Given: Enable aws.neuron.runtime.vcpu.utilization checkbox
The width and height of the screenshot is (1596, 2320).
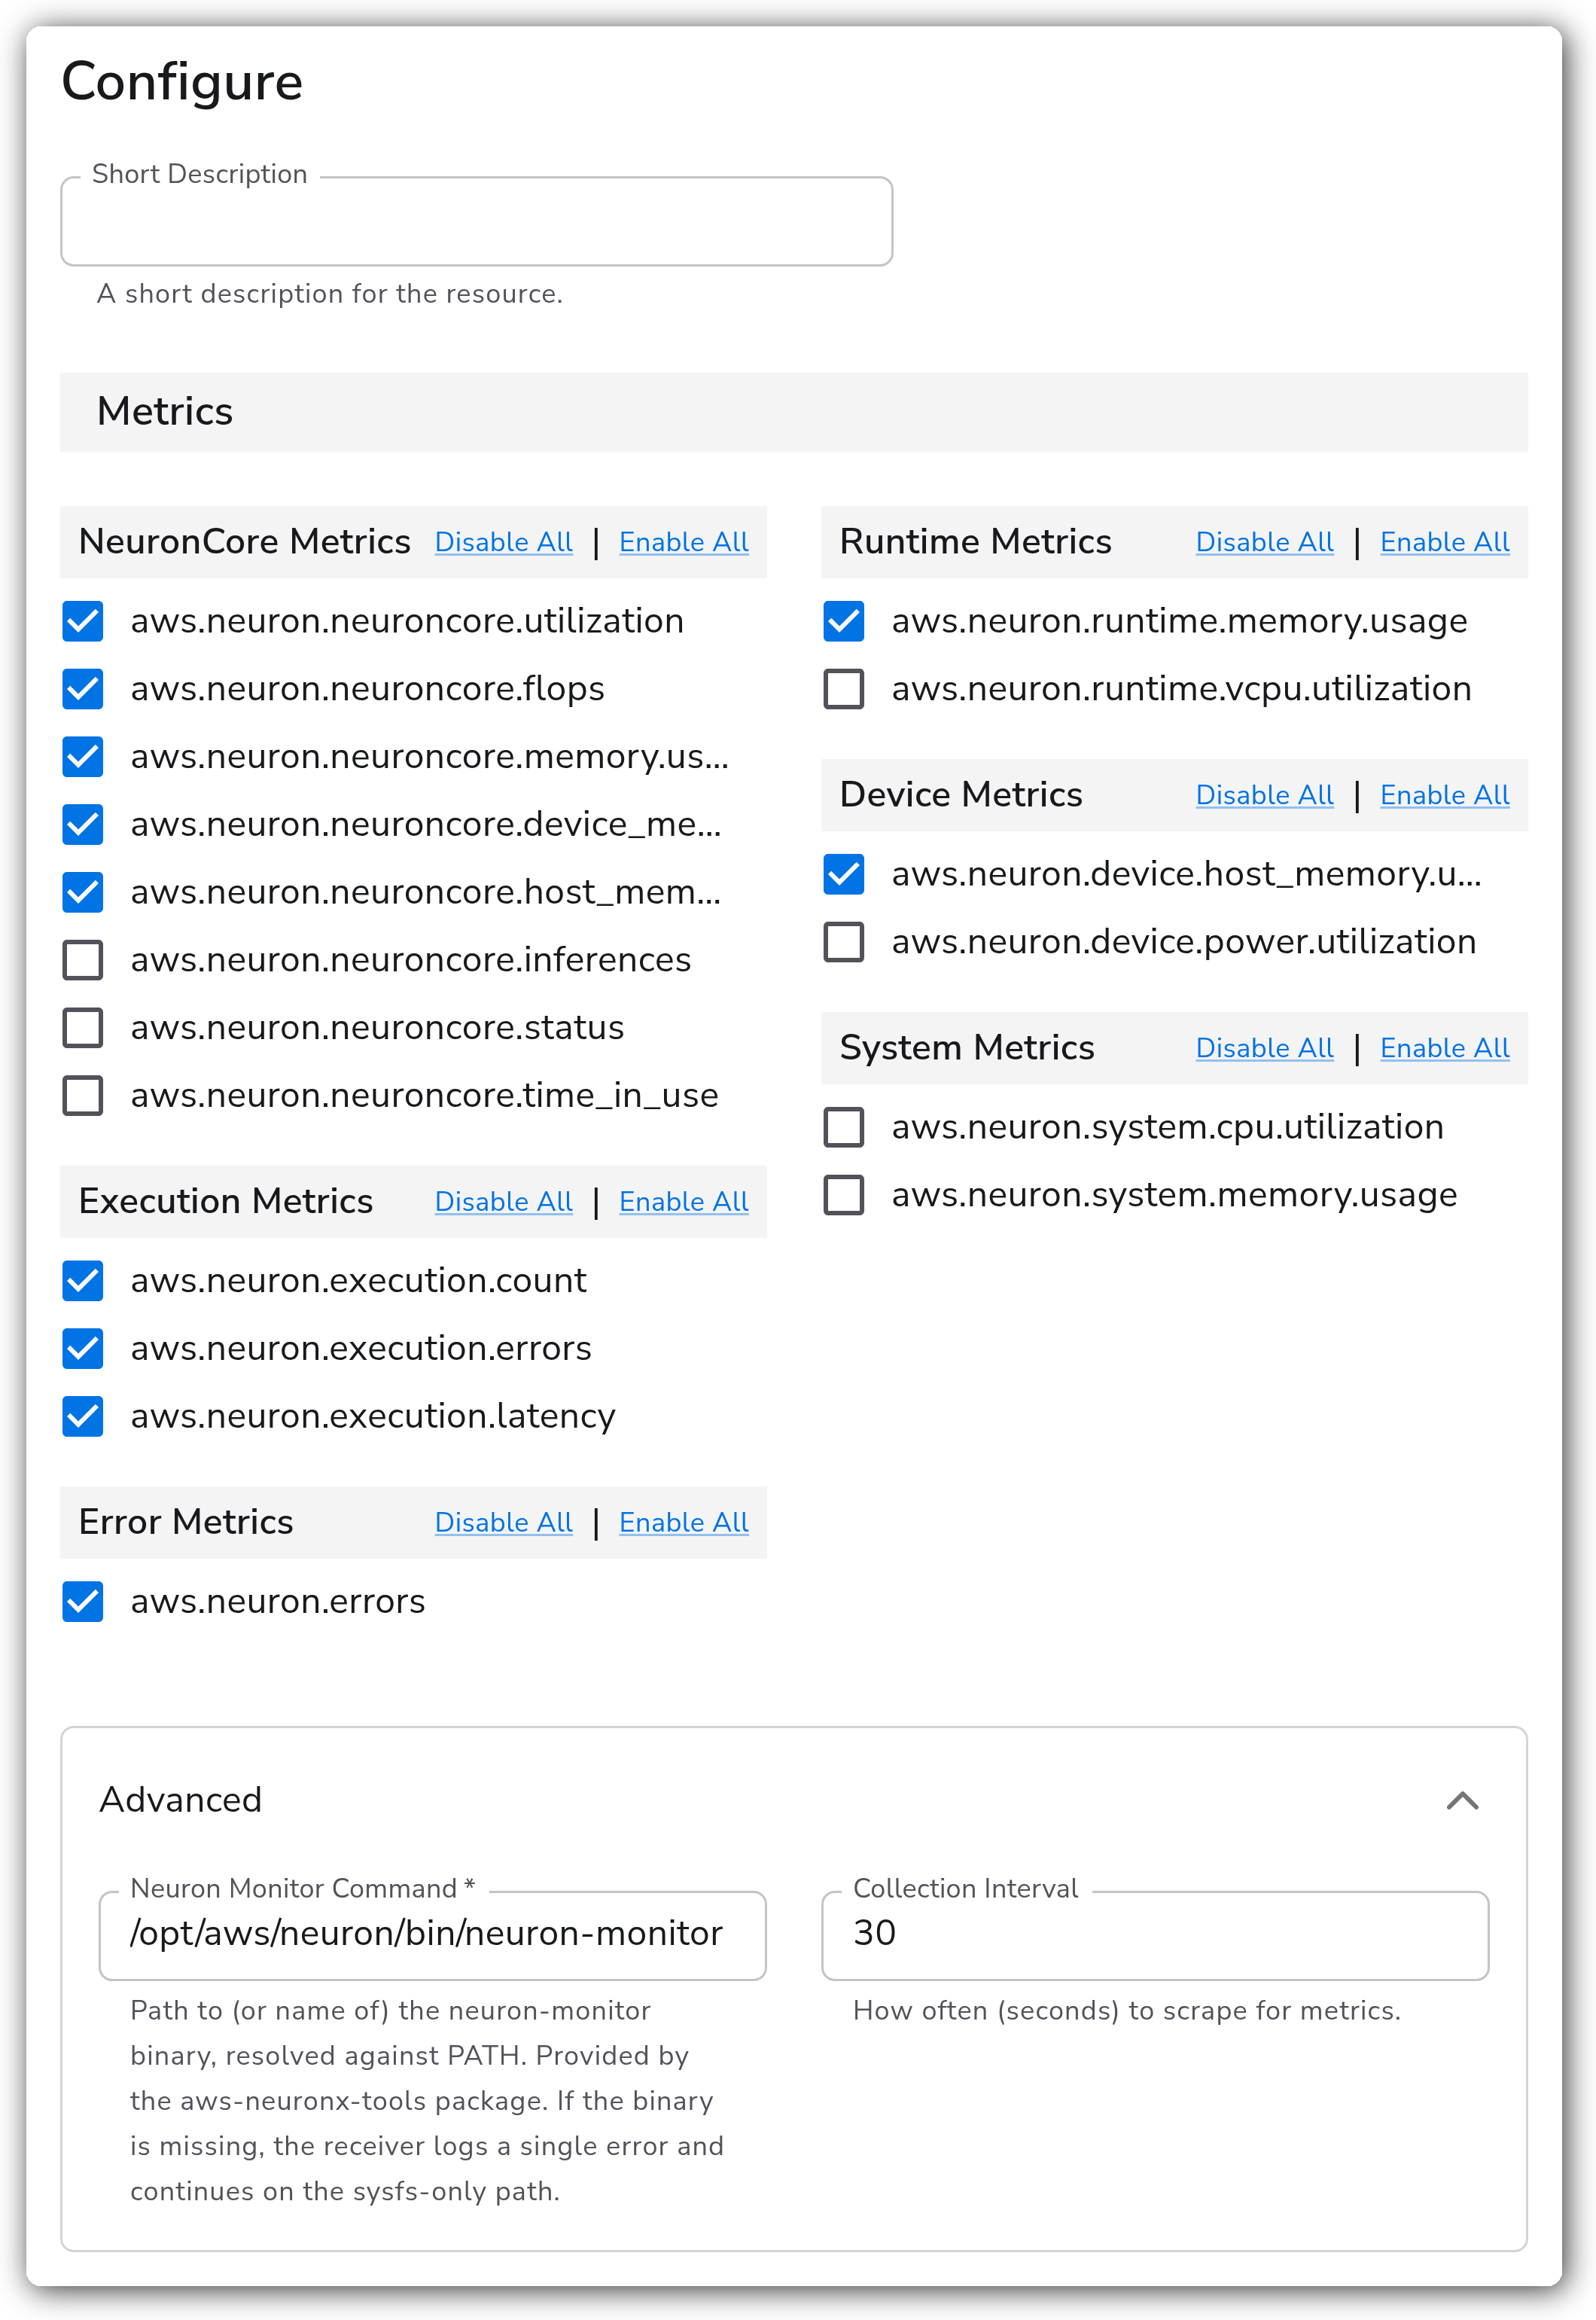Looking at the screenshot, I should [844, 689].
